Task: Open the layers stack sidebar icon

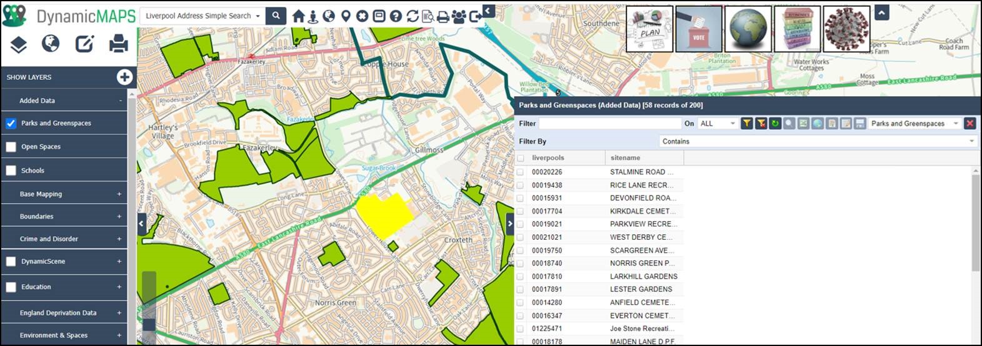Action: click(18, 44)
